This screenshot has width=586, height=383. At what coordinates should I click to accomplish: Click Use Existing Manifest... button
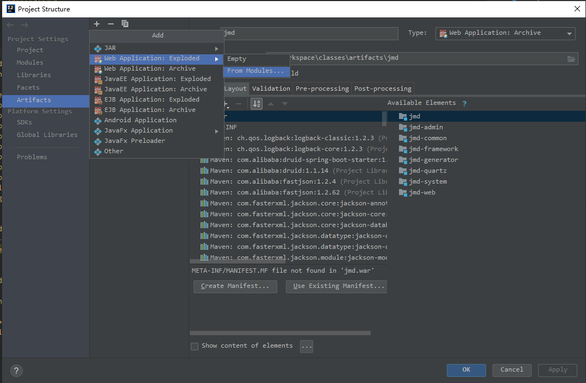(x=336, y=287)
